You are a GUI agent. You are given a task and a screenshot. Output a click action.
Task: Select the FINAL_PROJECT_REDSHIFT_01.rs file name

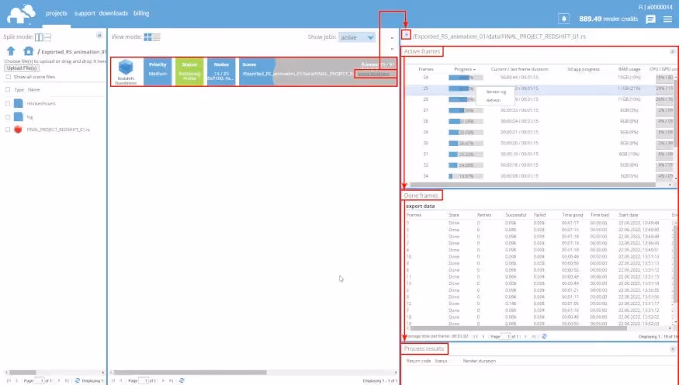(x=58, y=130)
